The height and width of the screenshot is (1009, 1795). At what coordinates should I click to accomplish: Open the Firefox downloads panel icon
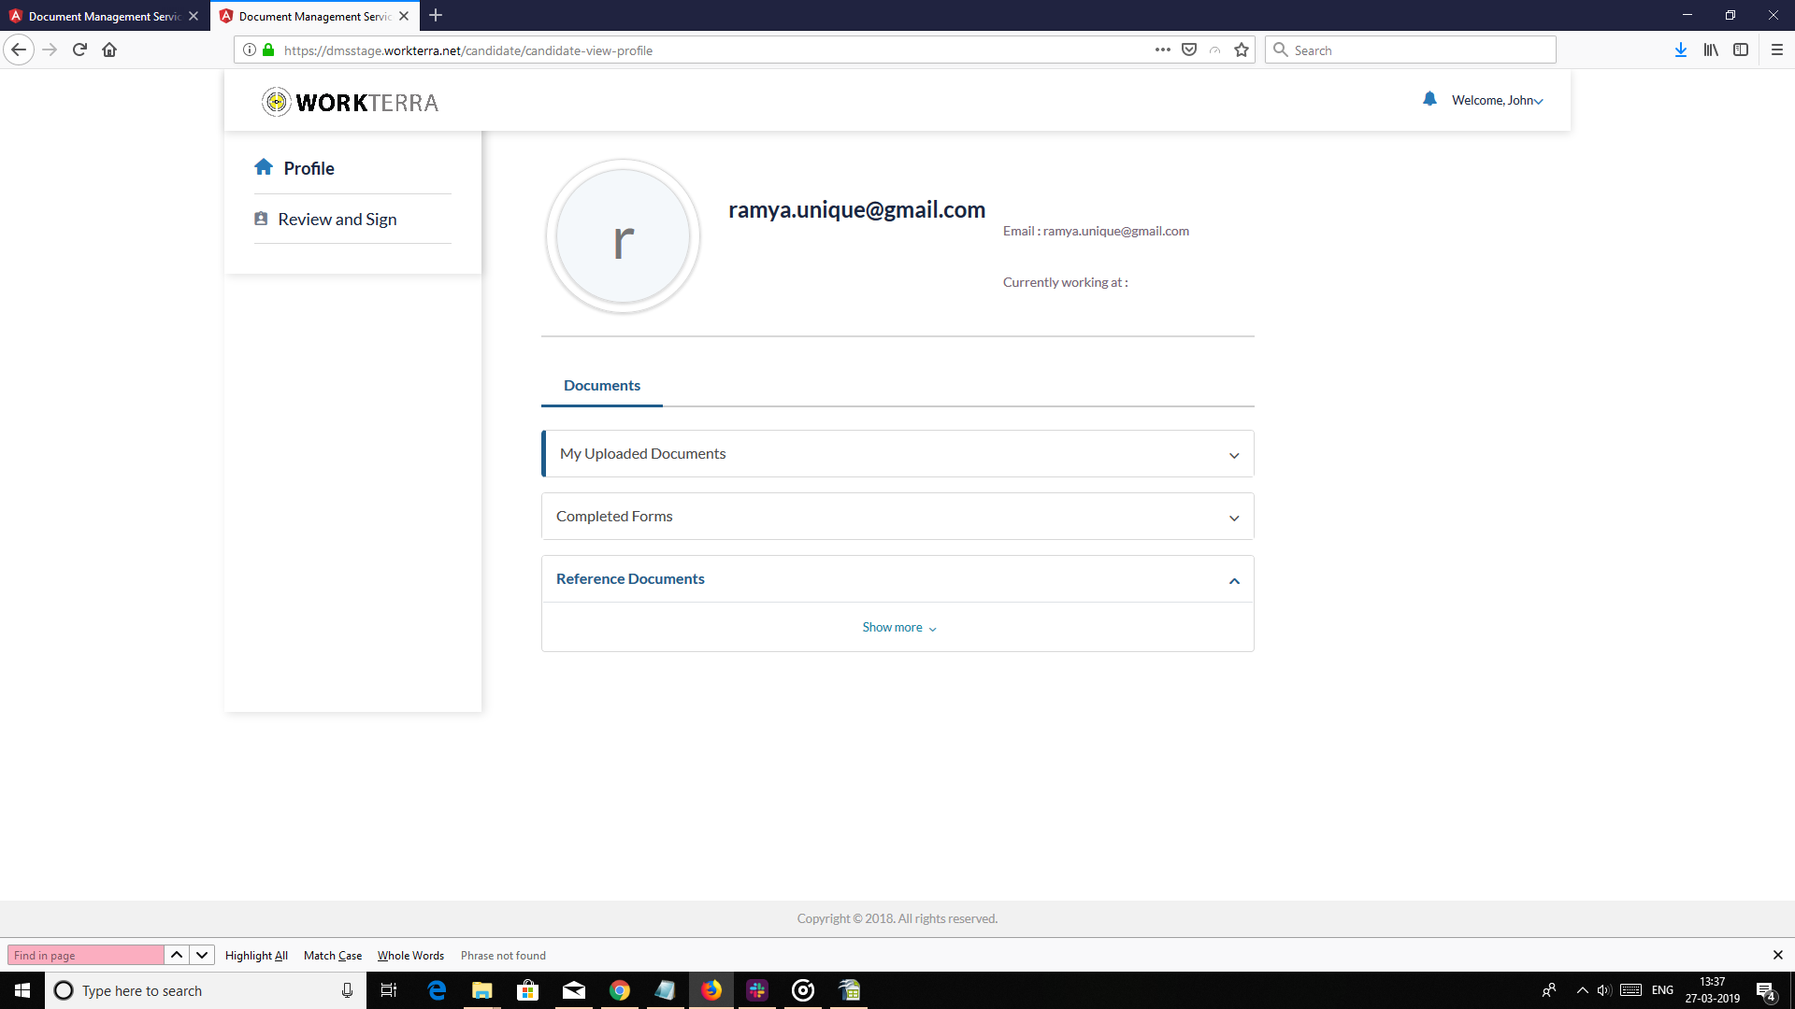coord(1681,50)
